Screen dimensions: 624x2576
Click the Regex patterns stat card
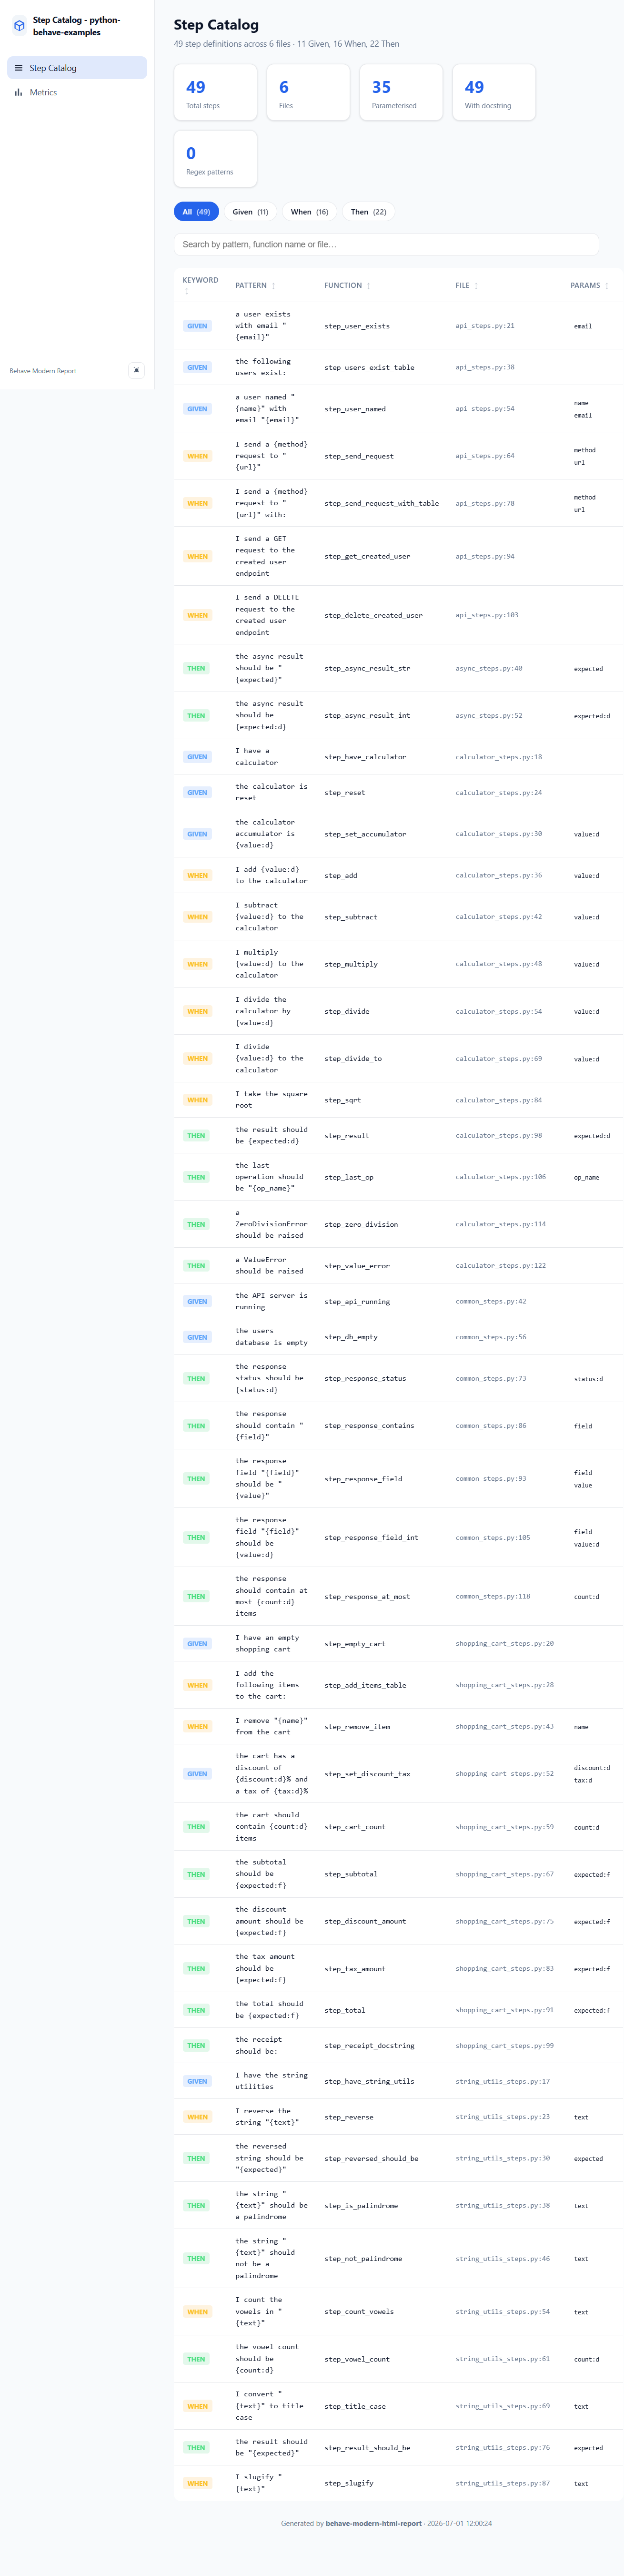tap(215, 159)
